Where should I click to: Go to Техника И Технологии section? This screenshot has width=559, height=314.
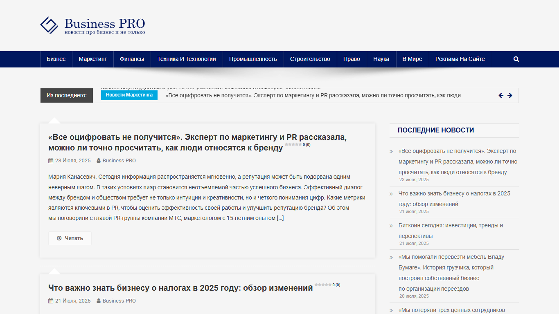pos(187,59)
